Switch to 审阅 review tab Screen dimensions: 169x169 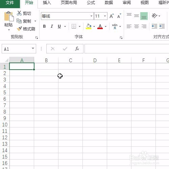(127, 3)
